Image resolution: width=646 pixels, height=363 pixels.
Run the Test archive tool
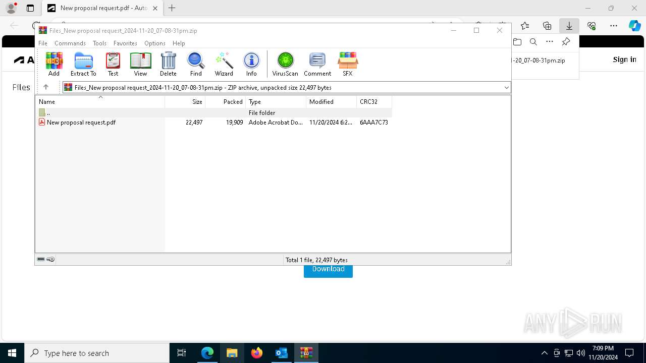[x=113, y=64]
